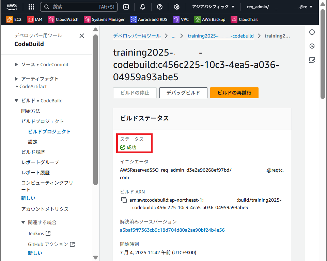Click ビルドの再試行 button
Image resolution: width=327 pixels, height=261 pixels.
coord(234,93)
